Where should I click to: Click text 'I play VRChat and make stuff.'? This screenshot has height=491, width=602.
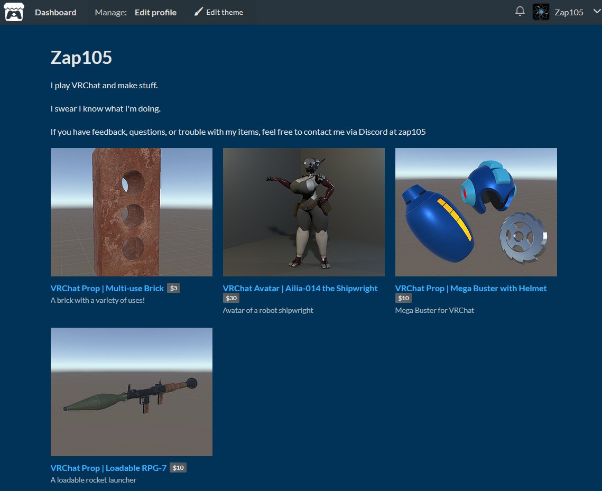click(x=104, y=85)
